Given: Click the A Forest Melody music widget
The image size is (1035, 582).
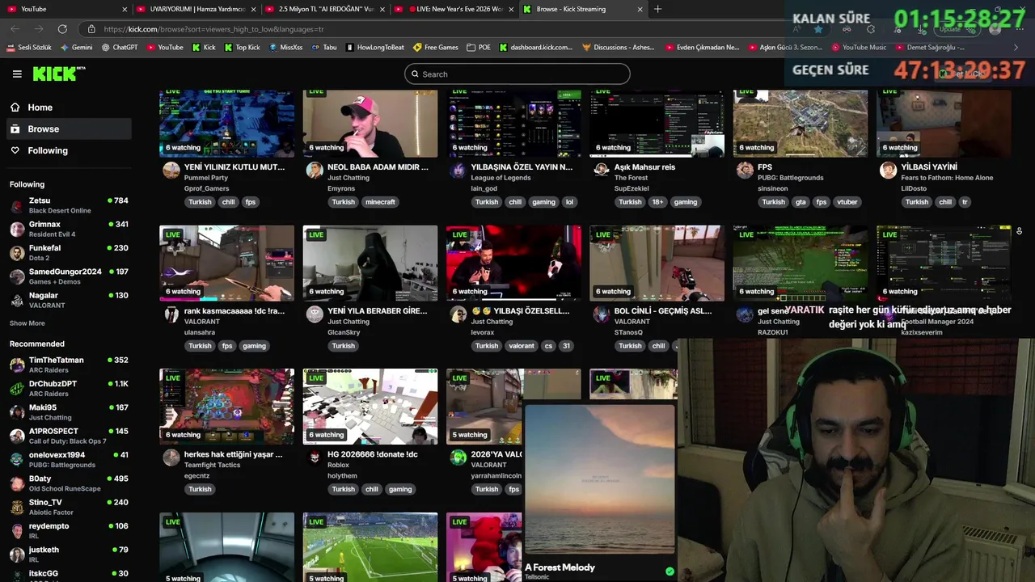Looking at the screenshot, I should [x=600, y=491].
